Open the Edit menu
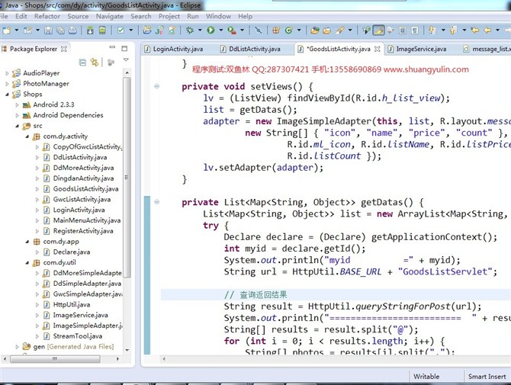511x385 pixels. pos(21,16)
